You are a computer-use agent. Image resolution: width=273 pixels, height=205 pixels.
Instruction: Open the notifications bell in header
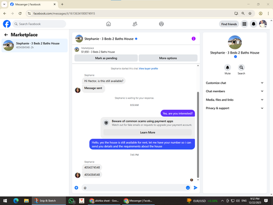coord(253,24)
